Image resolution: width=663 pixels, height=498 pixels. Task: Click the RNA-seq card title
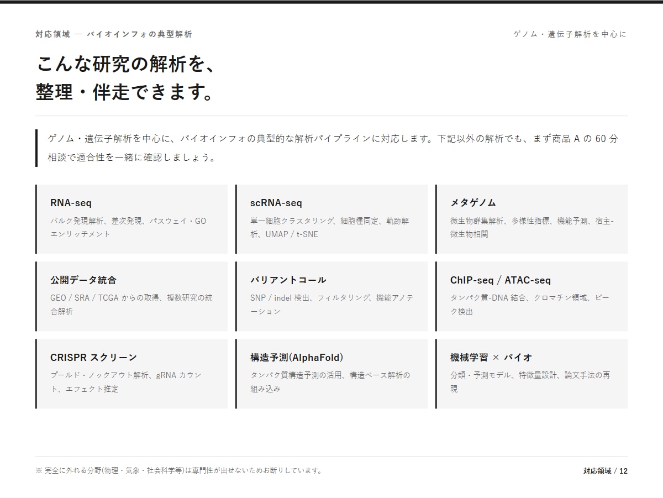tap(71, 203)
